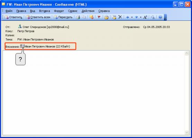Viewport: 192px width, 138px height.
Task: Go to previous item blue up arrow
Action: click(x=128, y=17)
